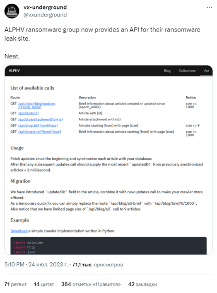Switch to the Blog tab
The height and width of the screenshot is (293, 217).
pos(167,71)
